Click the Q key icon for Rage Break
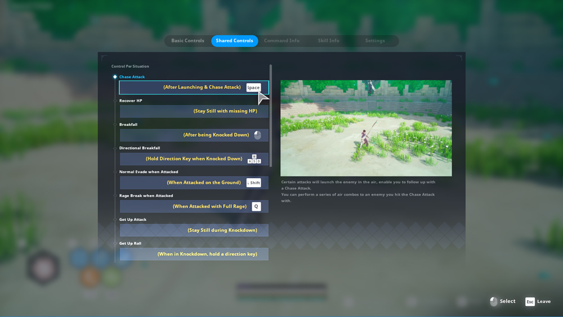Screen dimensions: 563x317 point(256,206)
